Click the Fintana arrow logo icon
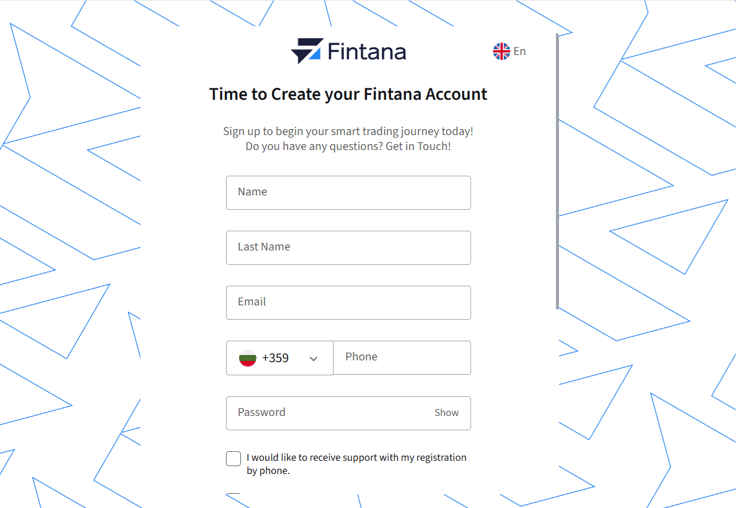743x508 pixels. [x=307, y=51]
